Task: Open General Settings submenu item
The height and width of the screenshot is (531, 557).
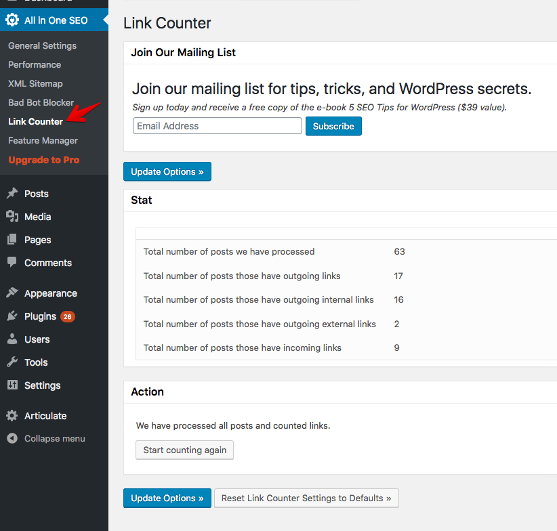Action: pos(42,46)
